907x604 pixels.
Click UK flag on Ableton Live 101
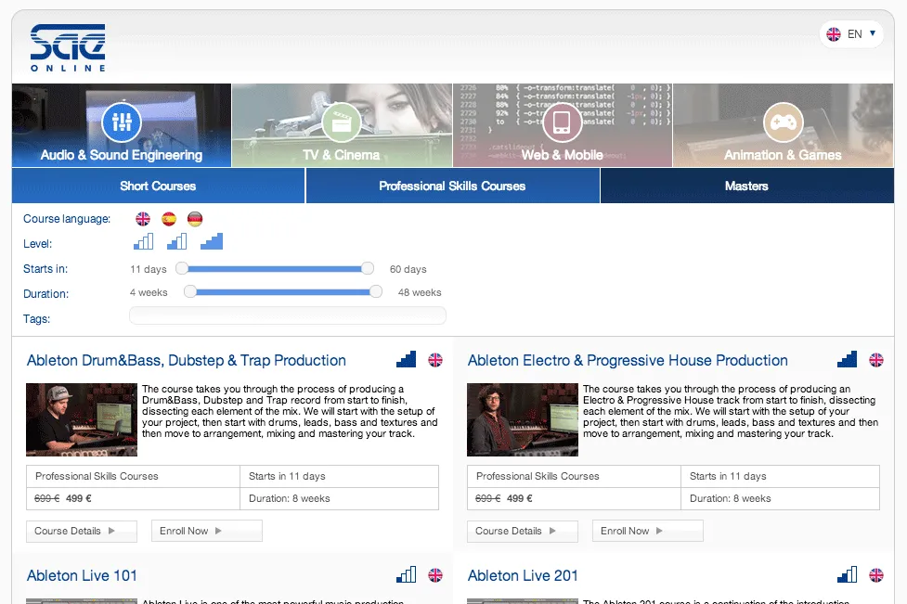(435, 575)
